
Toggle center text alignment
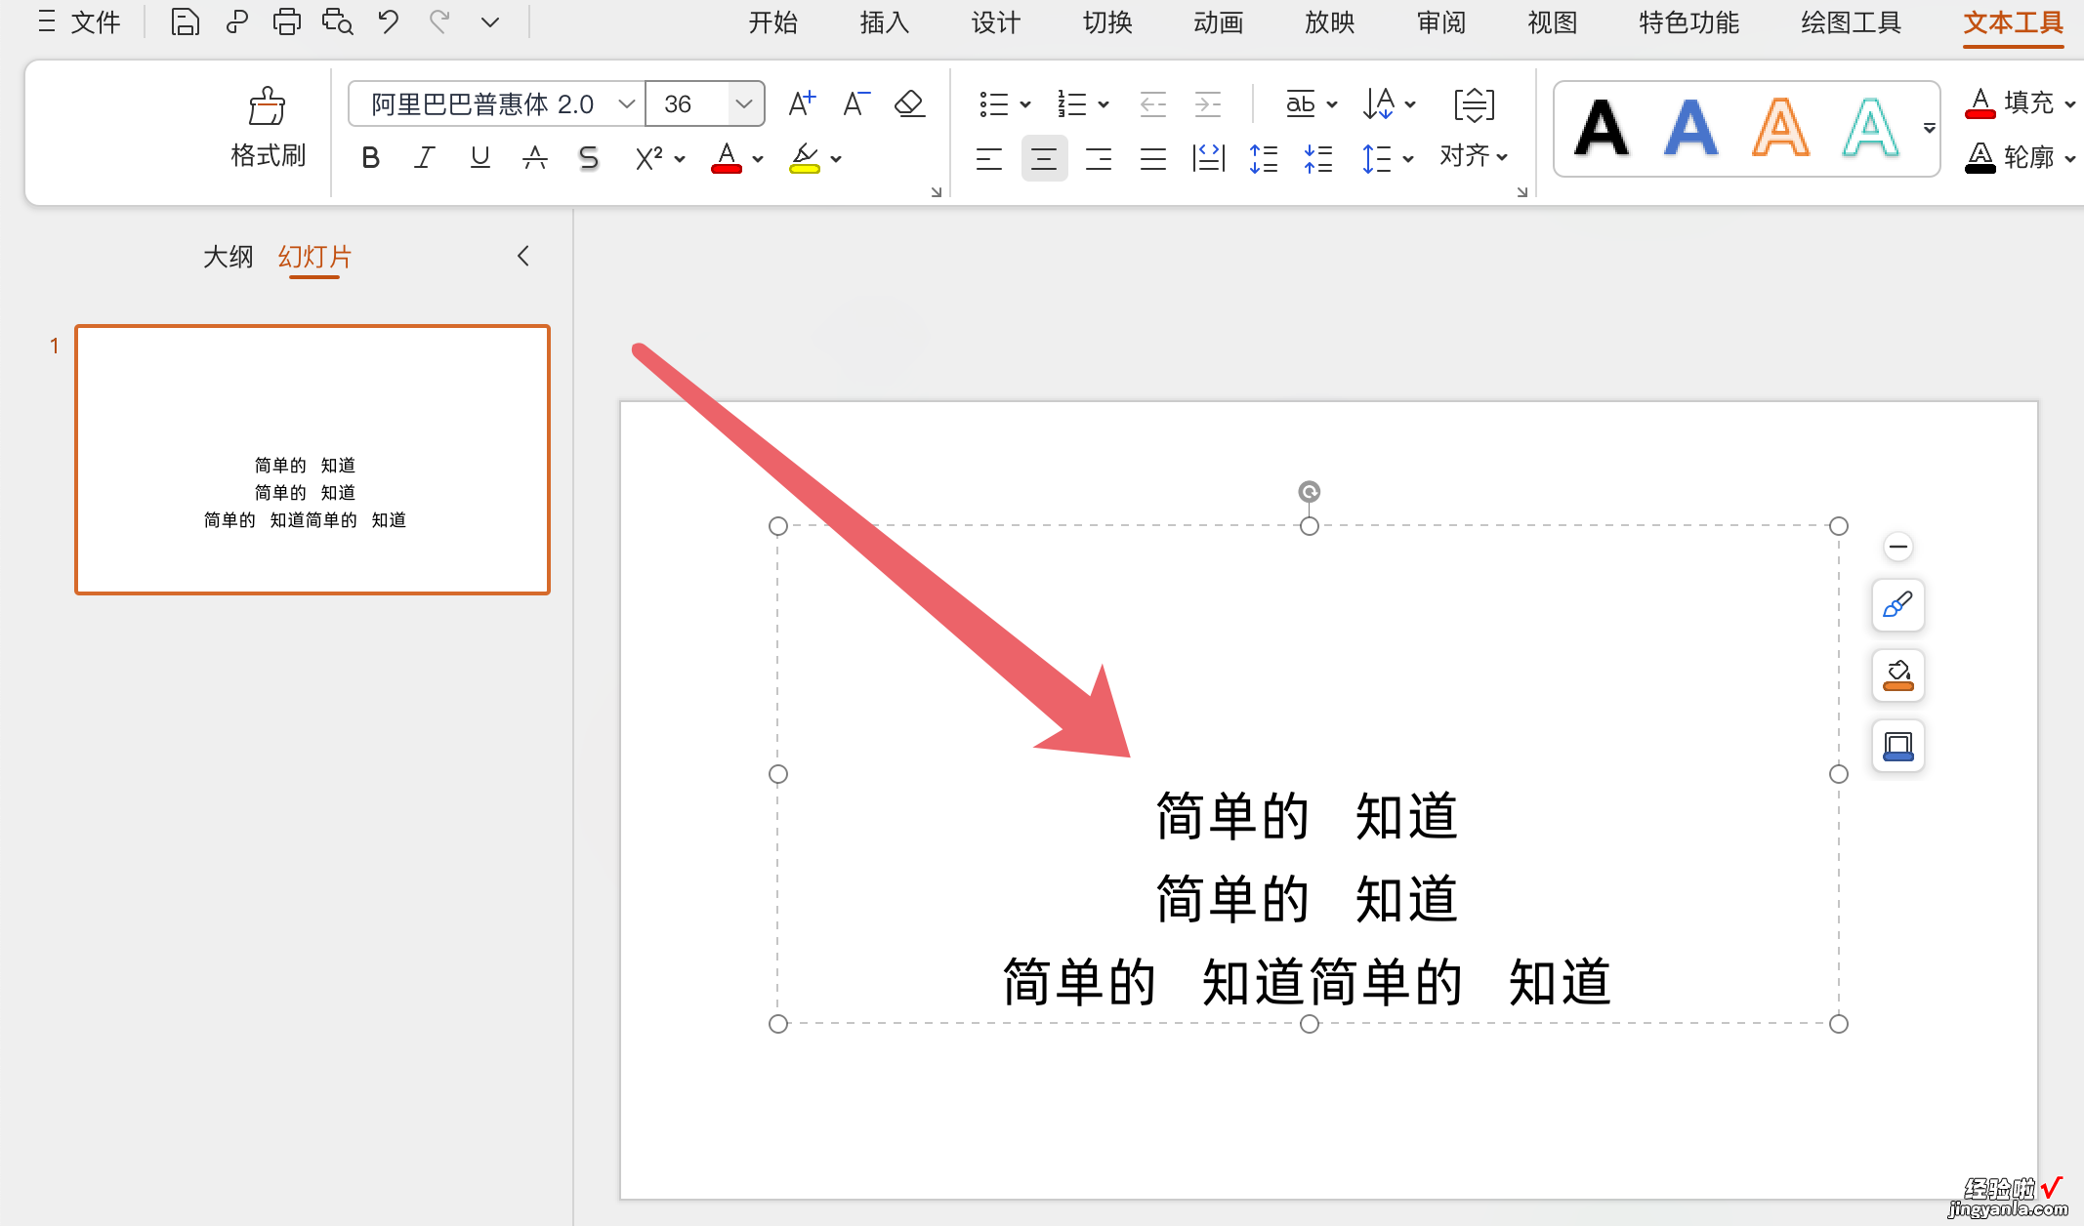point(1044,158)
